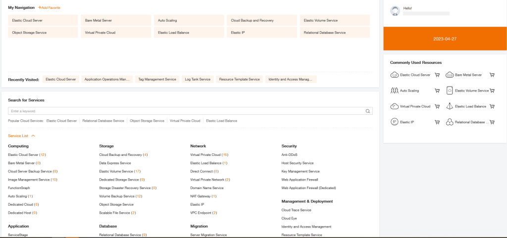Viewport: 507px width, 238px height.
Task: Open Cloud Backup and Recovery favorite tile
Action: tap(262, 20)
